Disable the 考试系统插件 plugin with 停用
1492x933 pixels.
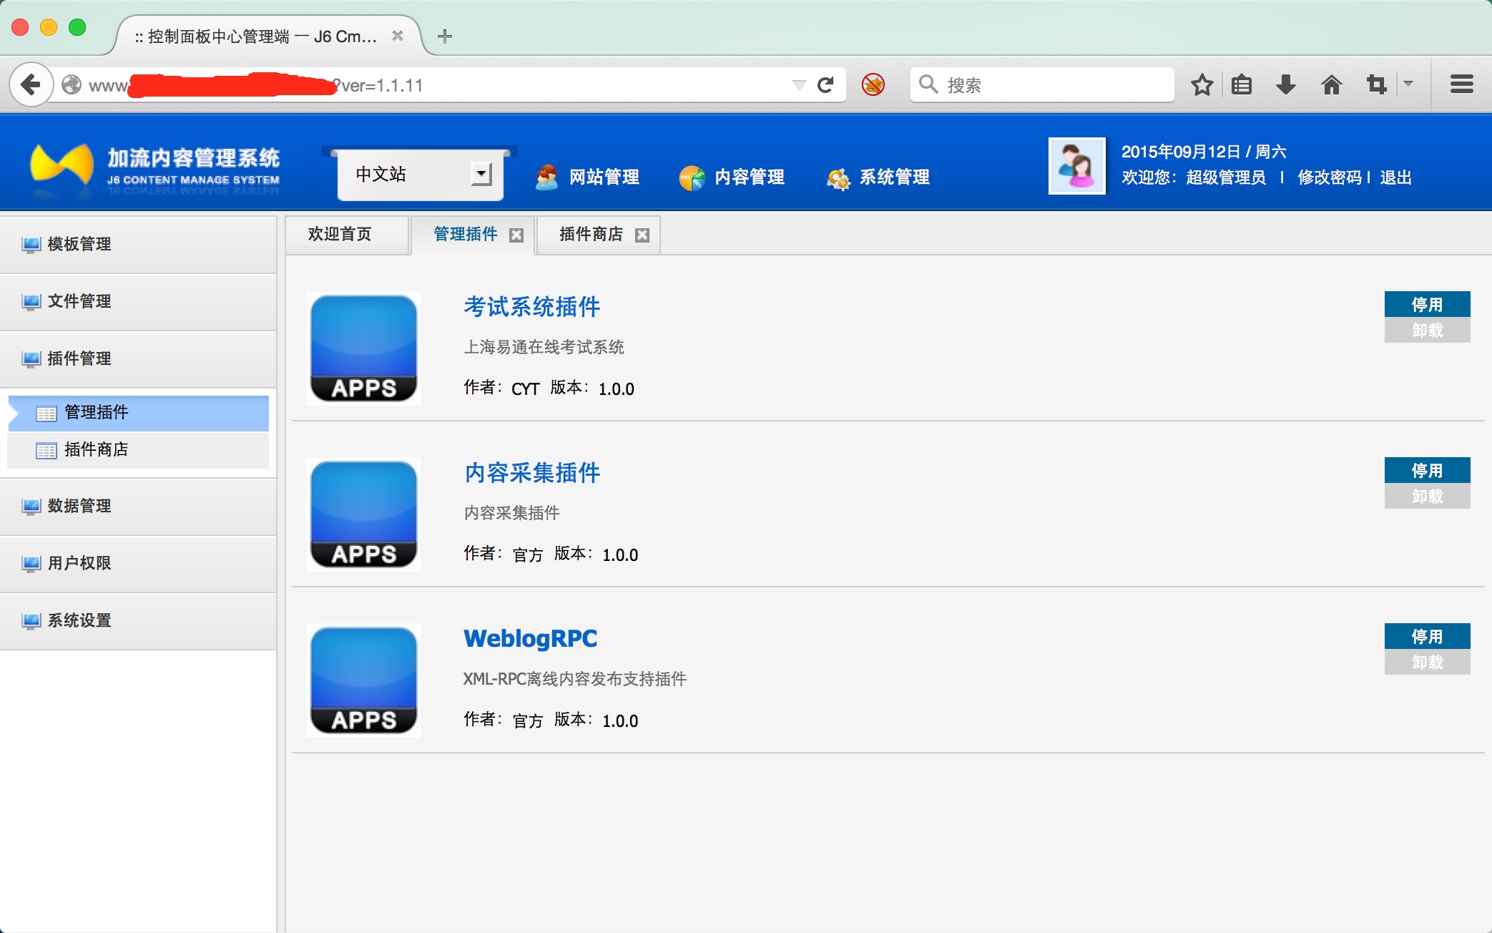point(1426,304)
